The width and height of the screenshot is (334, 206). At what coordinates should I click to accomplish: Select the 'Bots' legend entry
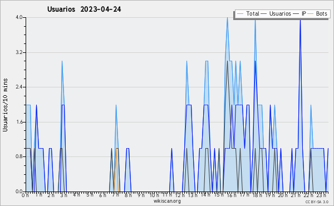(321, 13)
